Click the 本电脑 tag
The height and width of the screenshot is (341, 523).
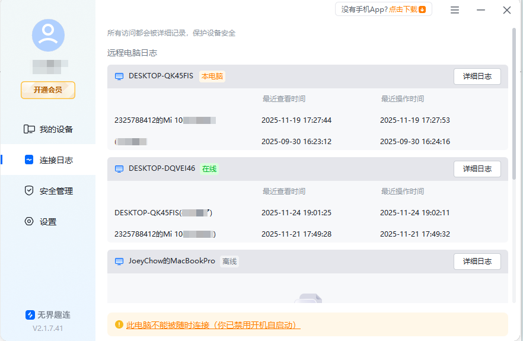click(x=212, y=77)
